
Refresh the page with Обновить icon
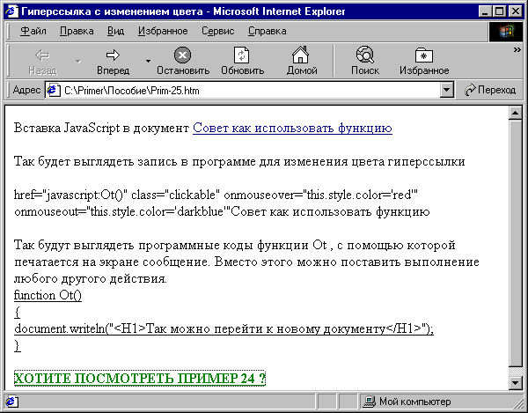pos(242,55)
